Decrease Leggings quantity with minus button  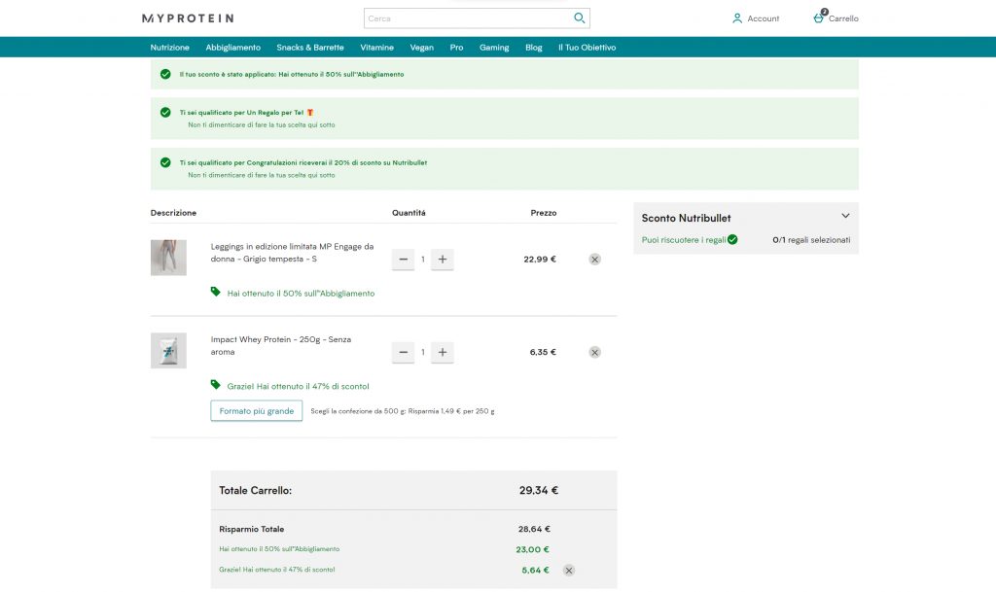[404, 260]
